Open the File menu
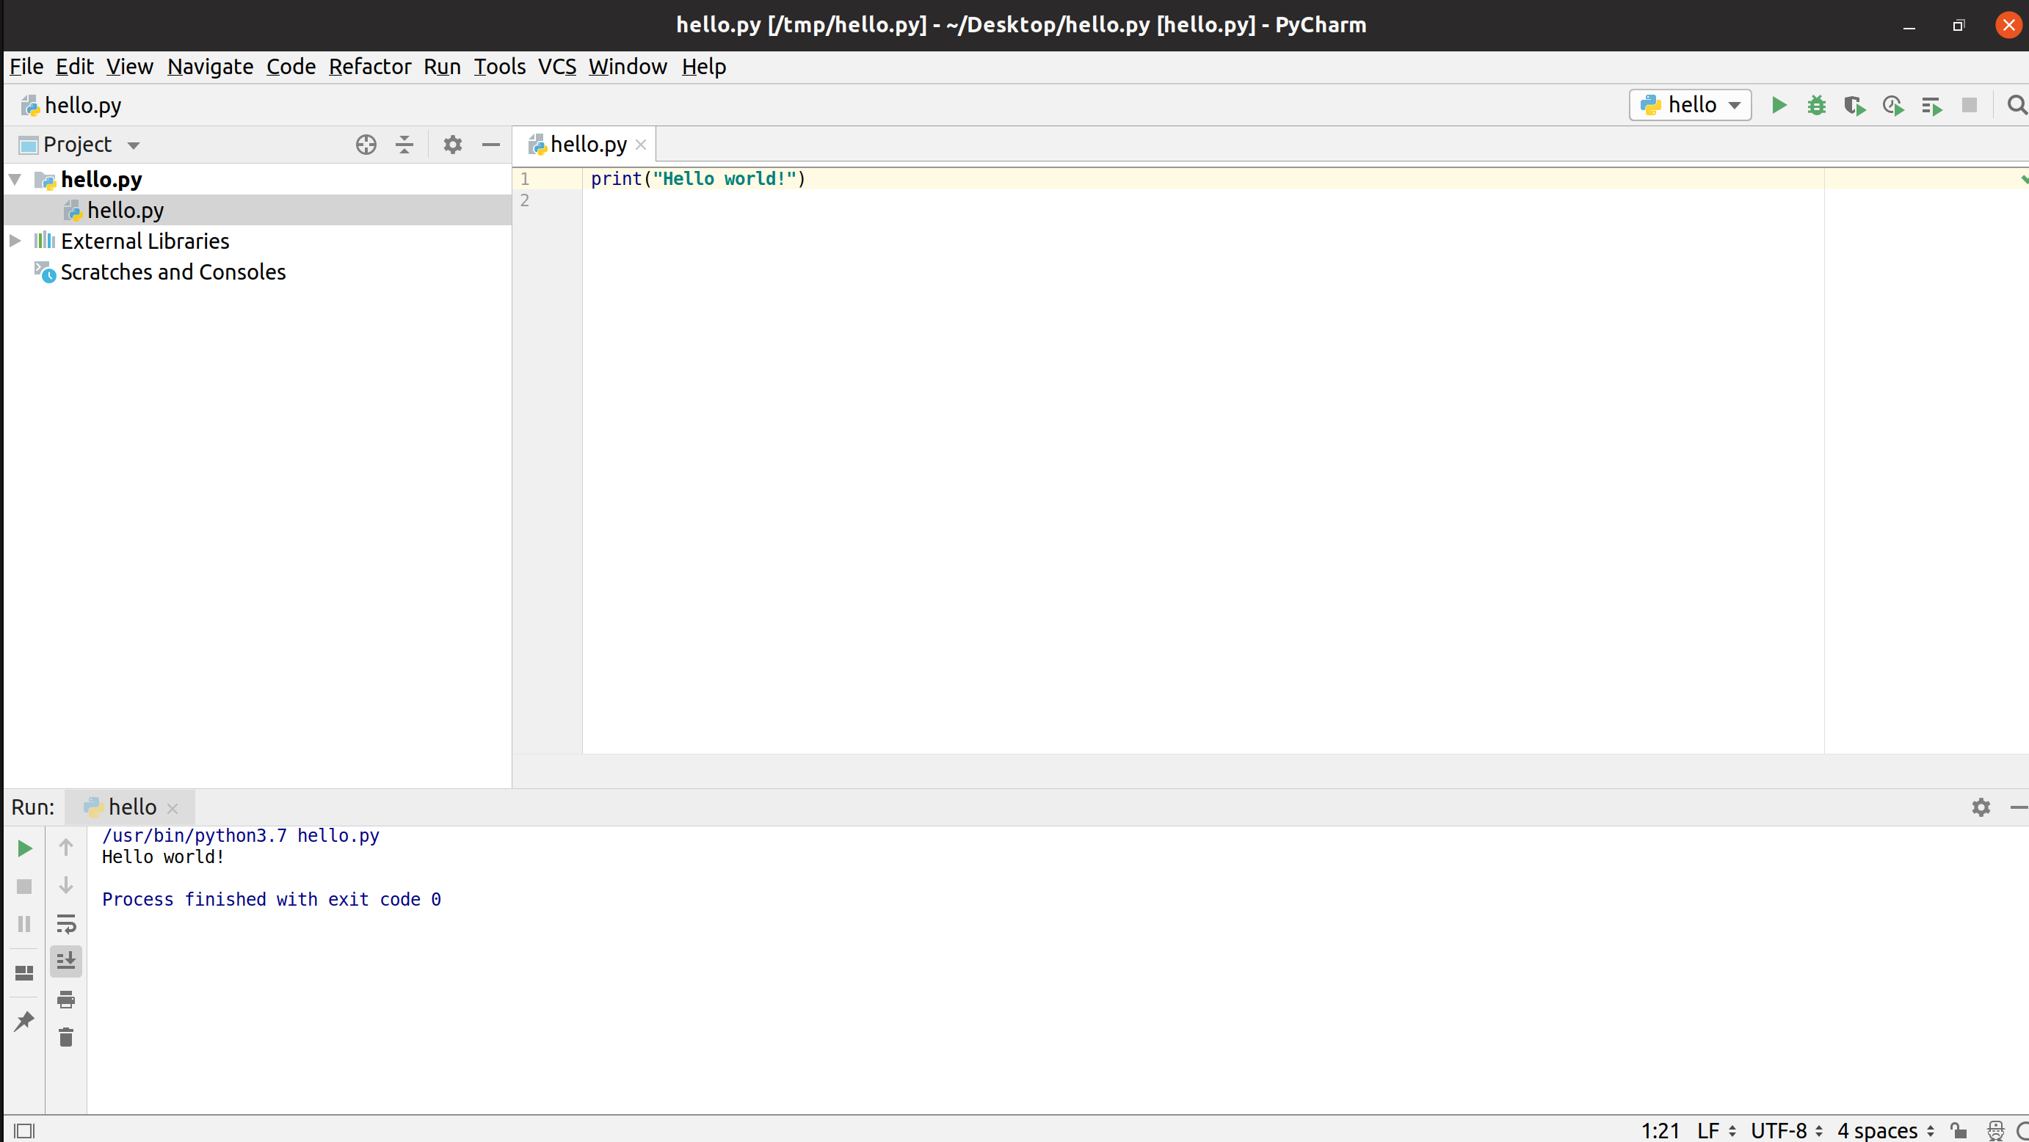This screenshot has height=1142, width=2029. click(26, 67)
